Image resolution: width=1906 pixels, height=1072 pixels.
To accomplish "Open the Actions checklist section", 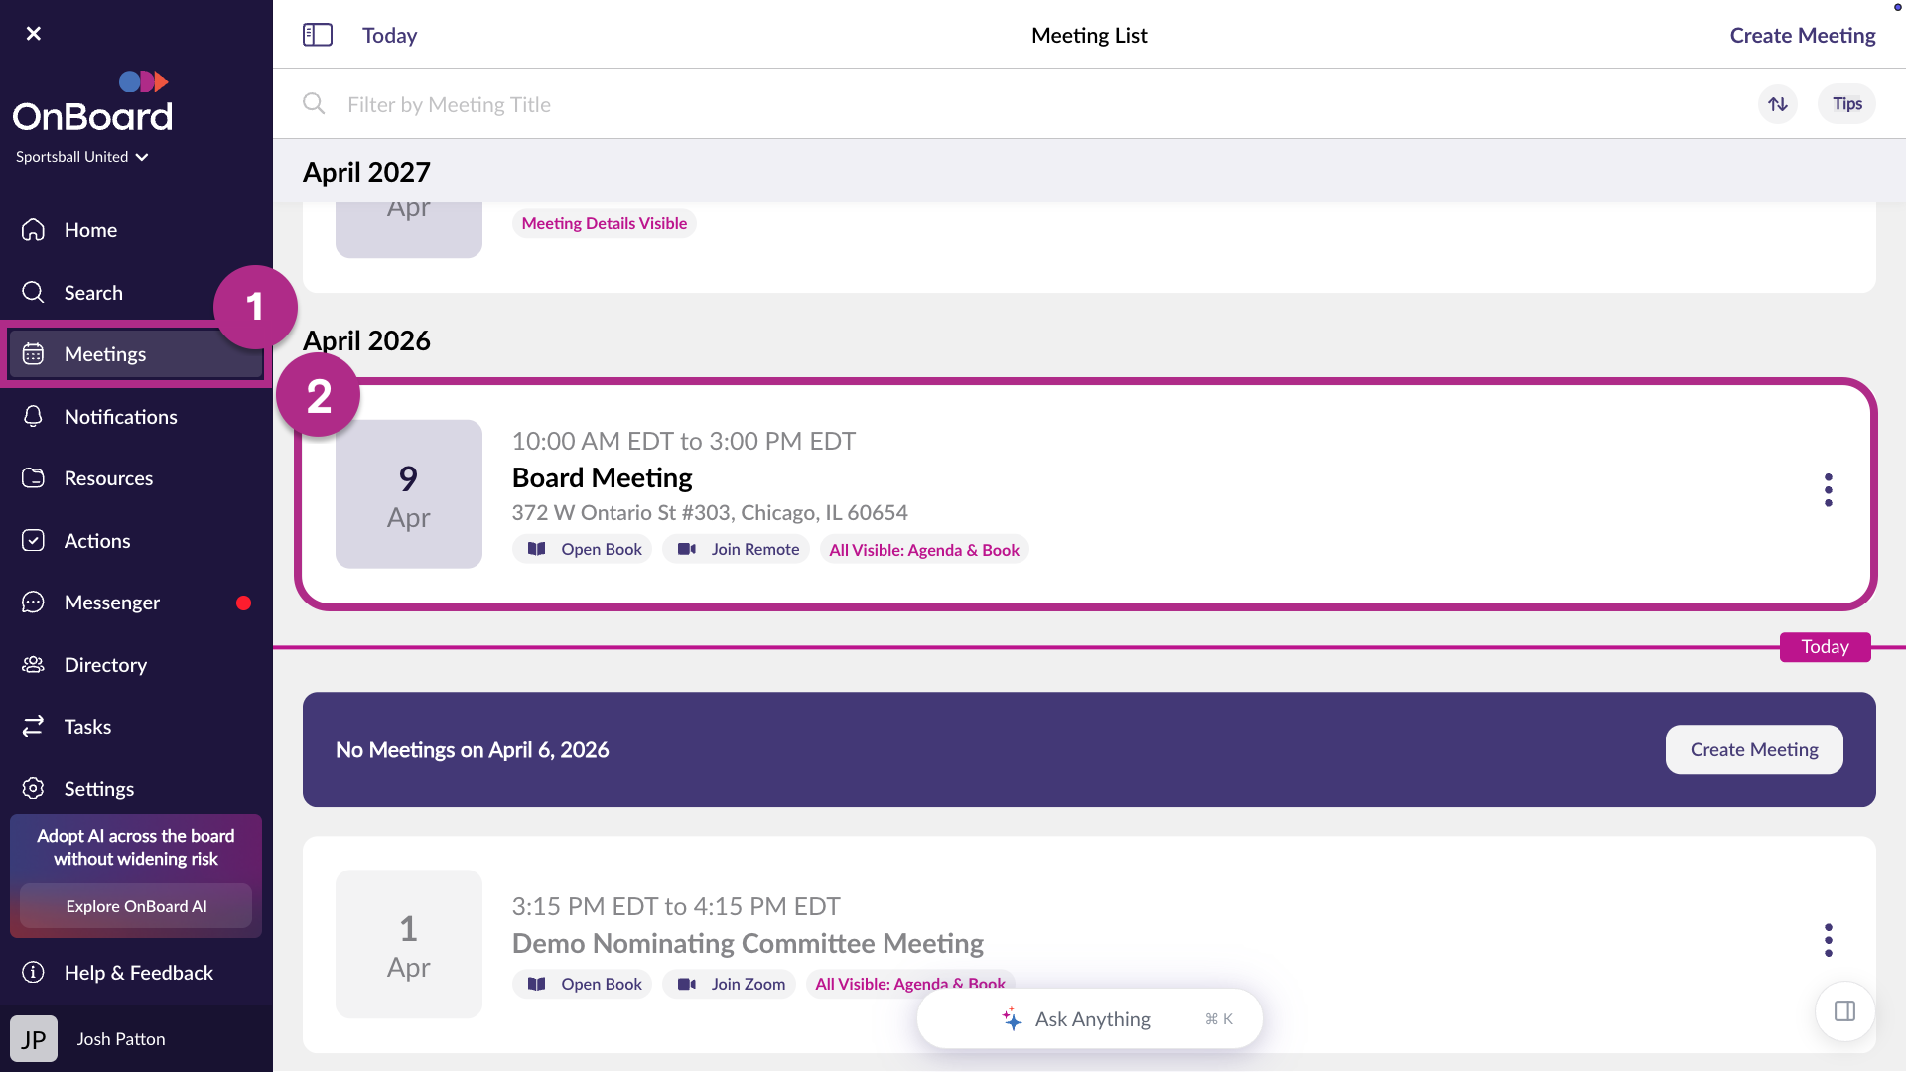I will 97,541.
